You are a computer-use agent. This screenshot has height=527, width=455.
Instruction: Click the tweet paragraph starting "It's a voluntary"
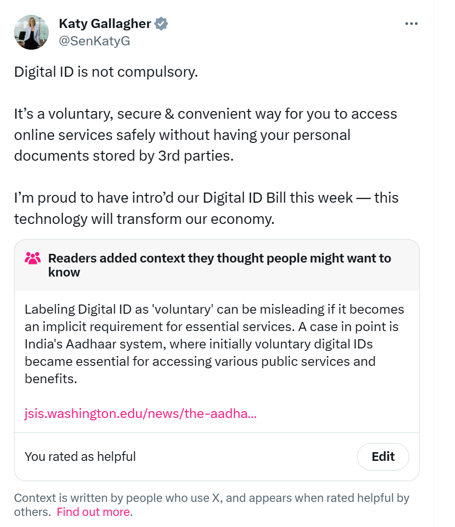pyautogui.click(x=206, y=135)
